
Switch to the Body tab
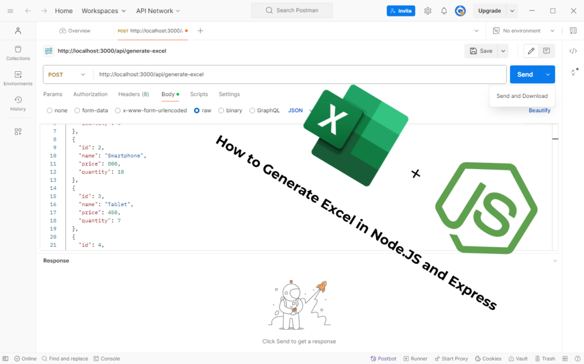click(x=170, y=94)
